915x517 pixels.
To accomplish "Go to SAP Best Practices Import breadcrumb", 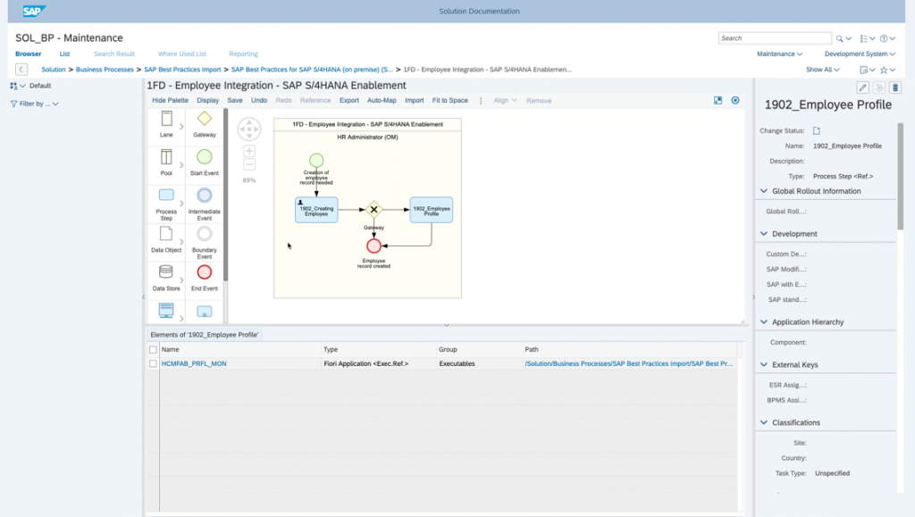I will (x=182, y=70).
